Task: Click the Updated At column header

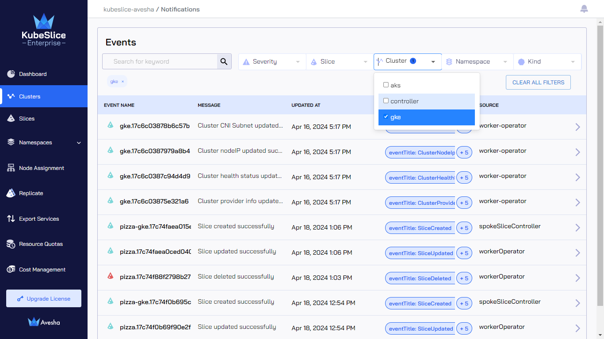Action: click(306, 105)
